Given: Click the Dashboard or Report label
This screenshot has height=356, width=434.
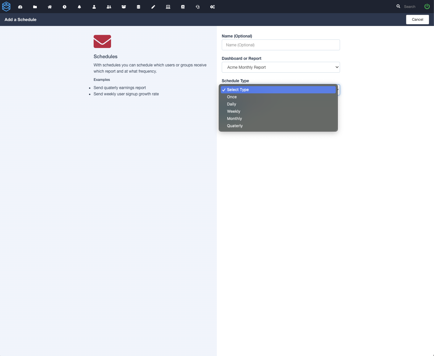Looking at the screenshot, I should (241, 59).
